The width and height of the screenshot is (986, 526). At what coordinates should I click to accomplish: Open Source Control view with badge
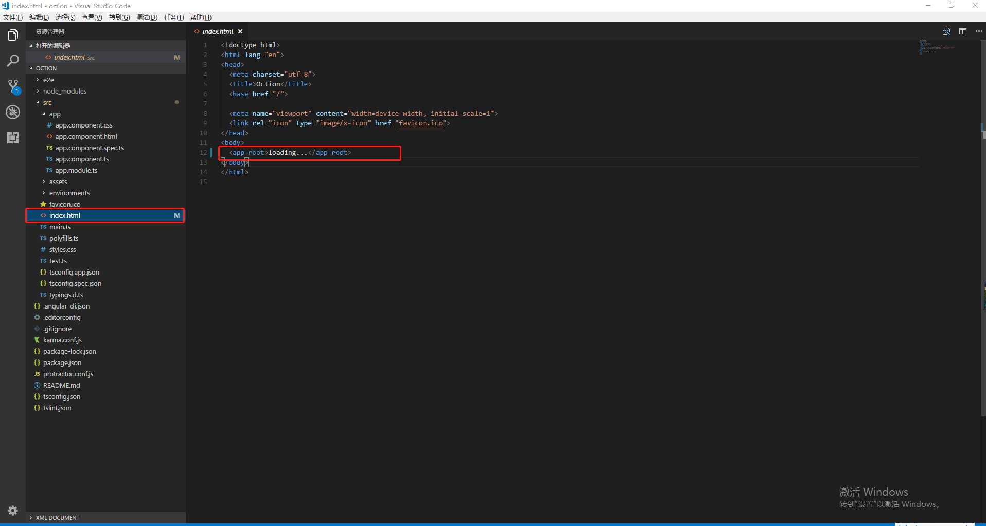click(x=13, y=86)
